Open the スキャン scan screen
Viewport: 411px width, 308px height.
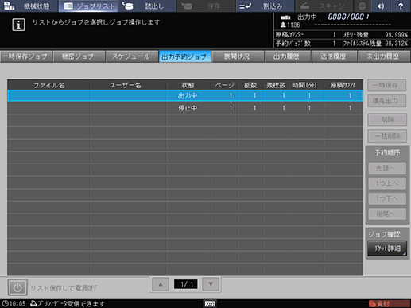tap(324, 6)
